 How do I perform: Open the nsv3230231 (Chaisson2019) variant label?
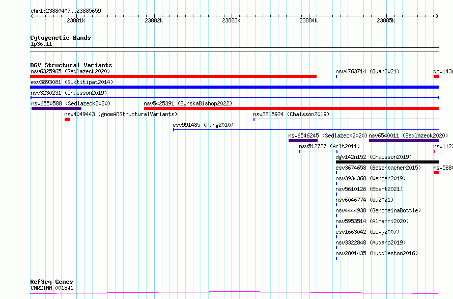(69, 93)
